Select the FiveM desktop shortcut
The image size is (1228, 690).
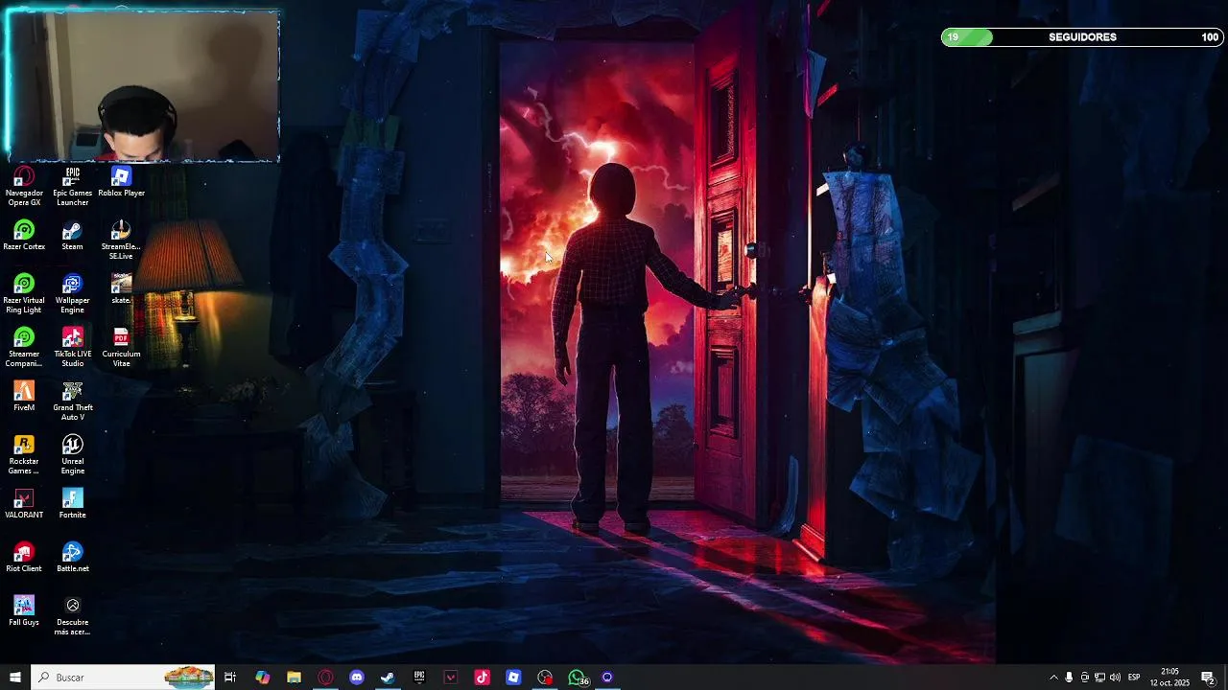click(x=24, y=397)
